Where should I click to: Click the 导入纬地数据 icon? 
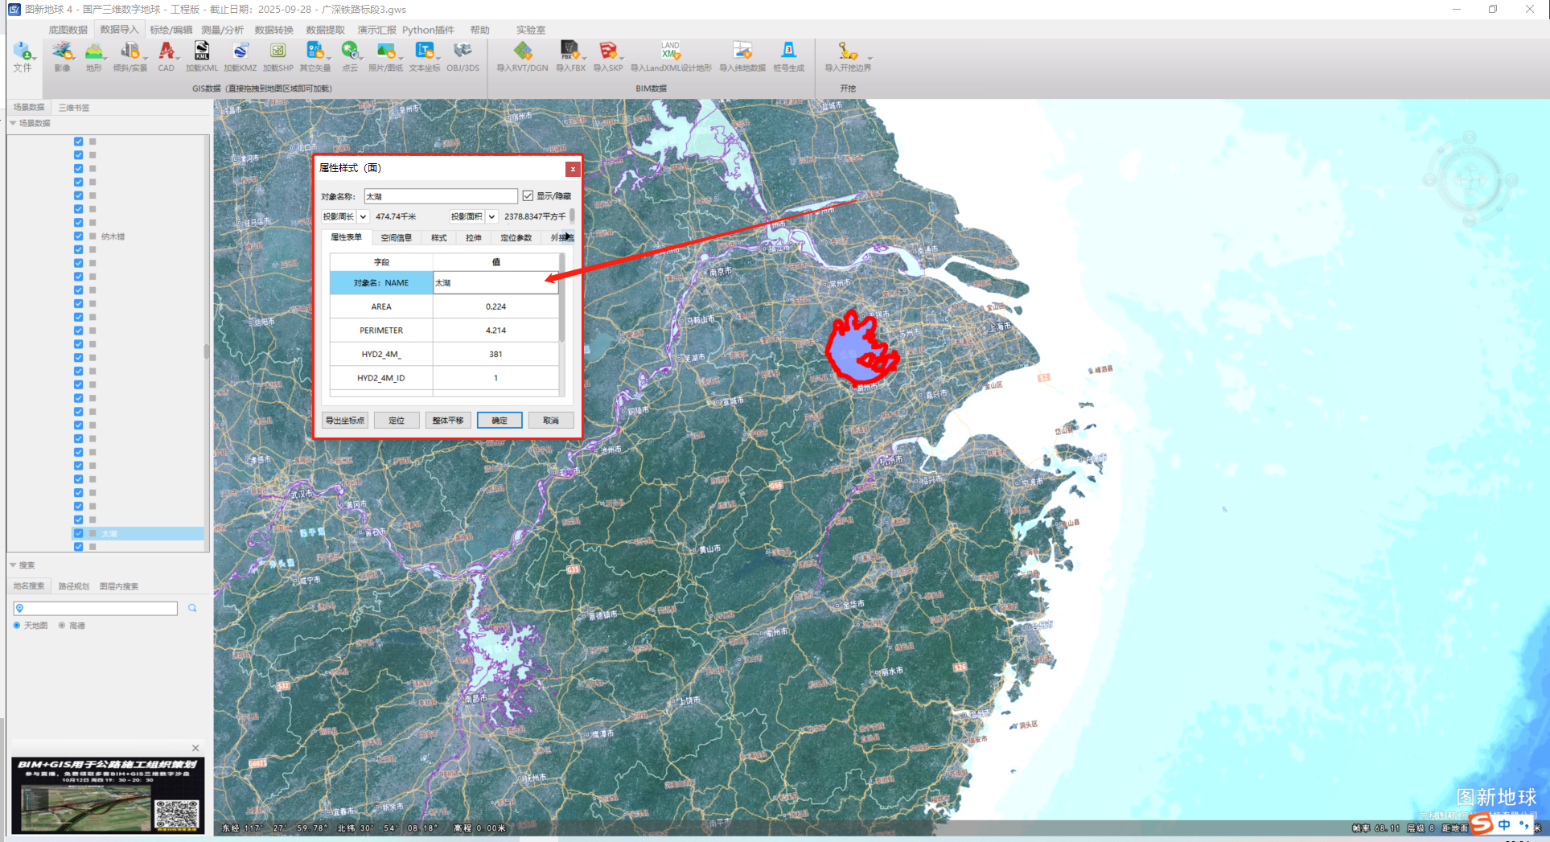pos(742,51)
